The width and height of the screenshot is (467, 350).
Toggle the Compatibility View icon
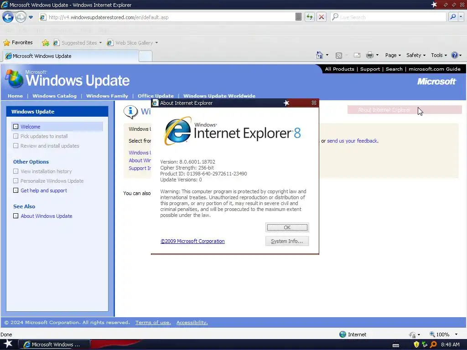tap(298, 17)
